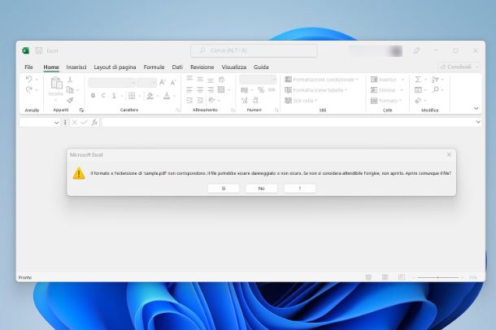Toggle underline (S) formatting
The width and height of the screenshot is (496, 330).
(114, 95)
